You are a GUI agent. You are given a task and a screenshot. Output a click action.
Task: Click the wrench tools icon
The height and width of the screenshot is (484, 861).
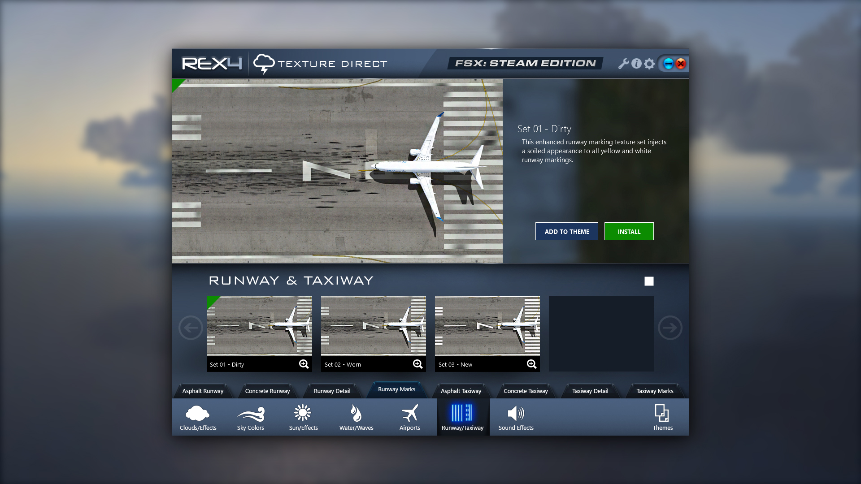pos(623,64)
